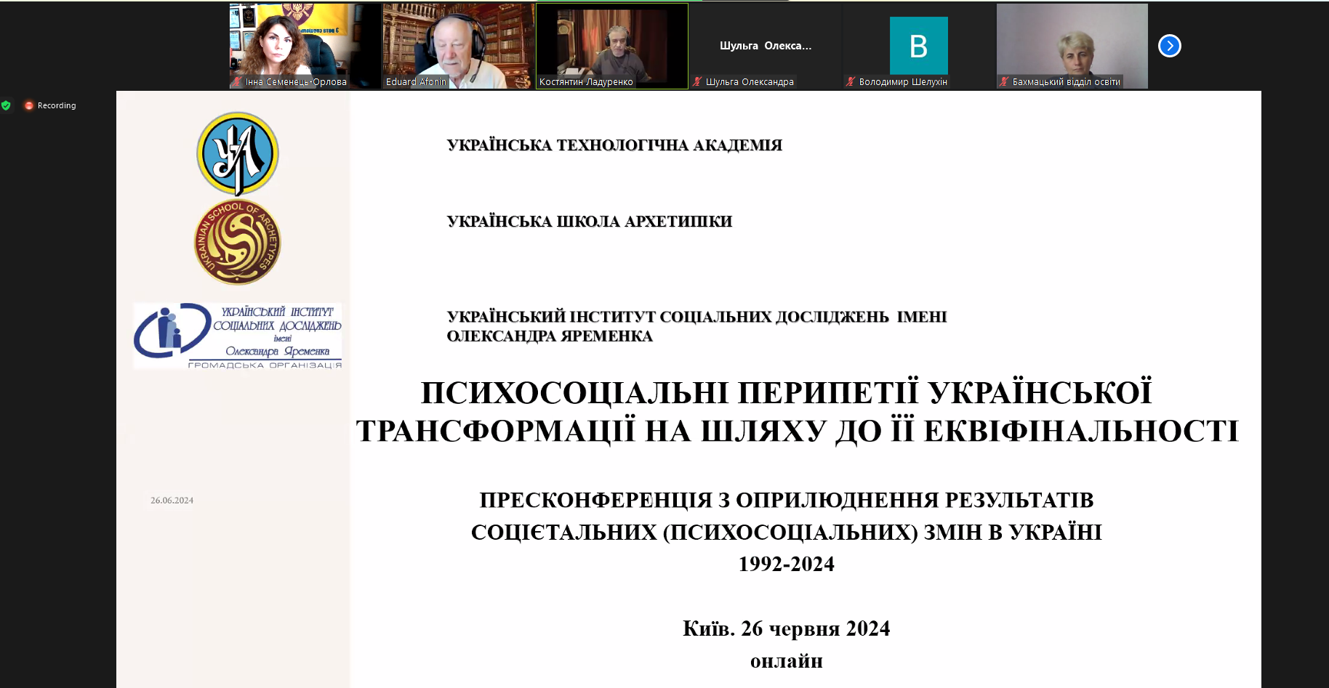1329x688 pixels.
Task: Click muted microphone icon beside Бахмацький відділ освіти
Action: click(1004, 81)
